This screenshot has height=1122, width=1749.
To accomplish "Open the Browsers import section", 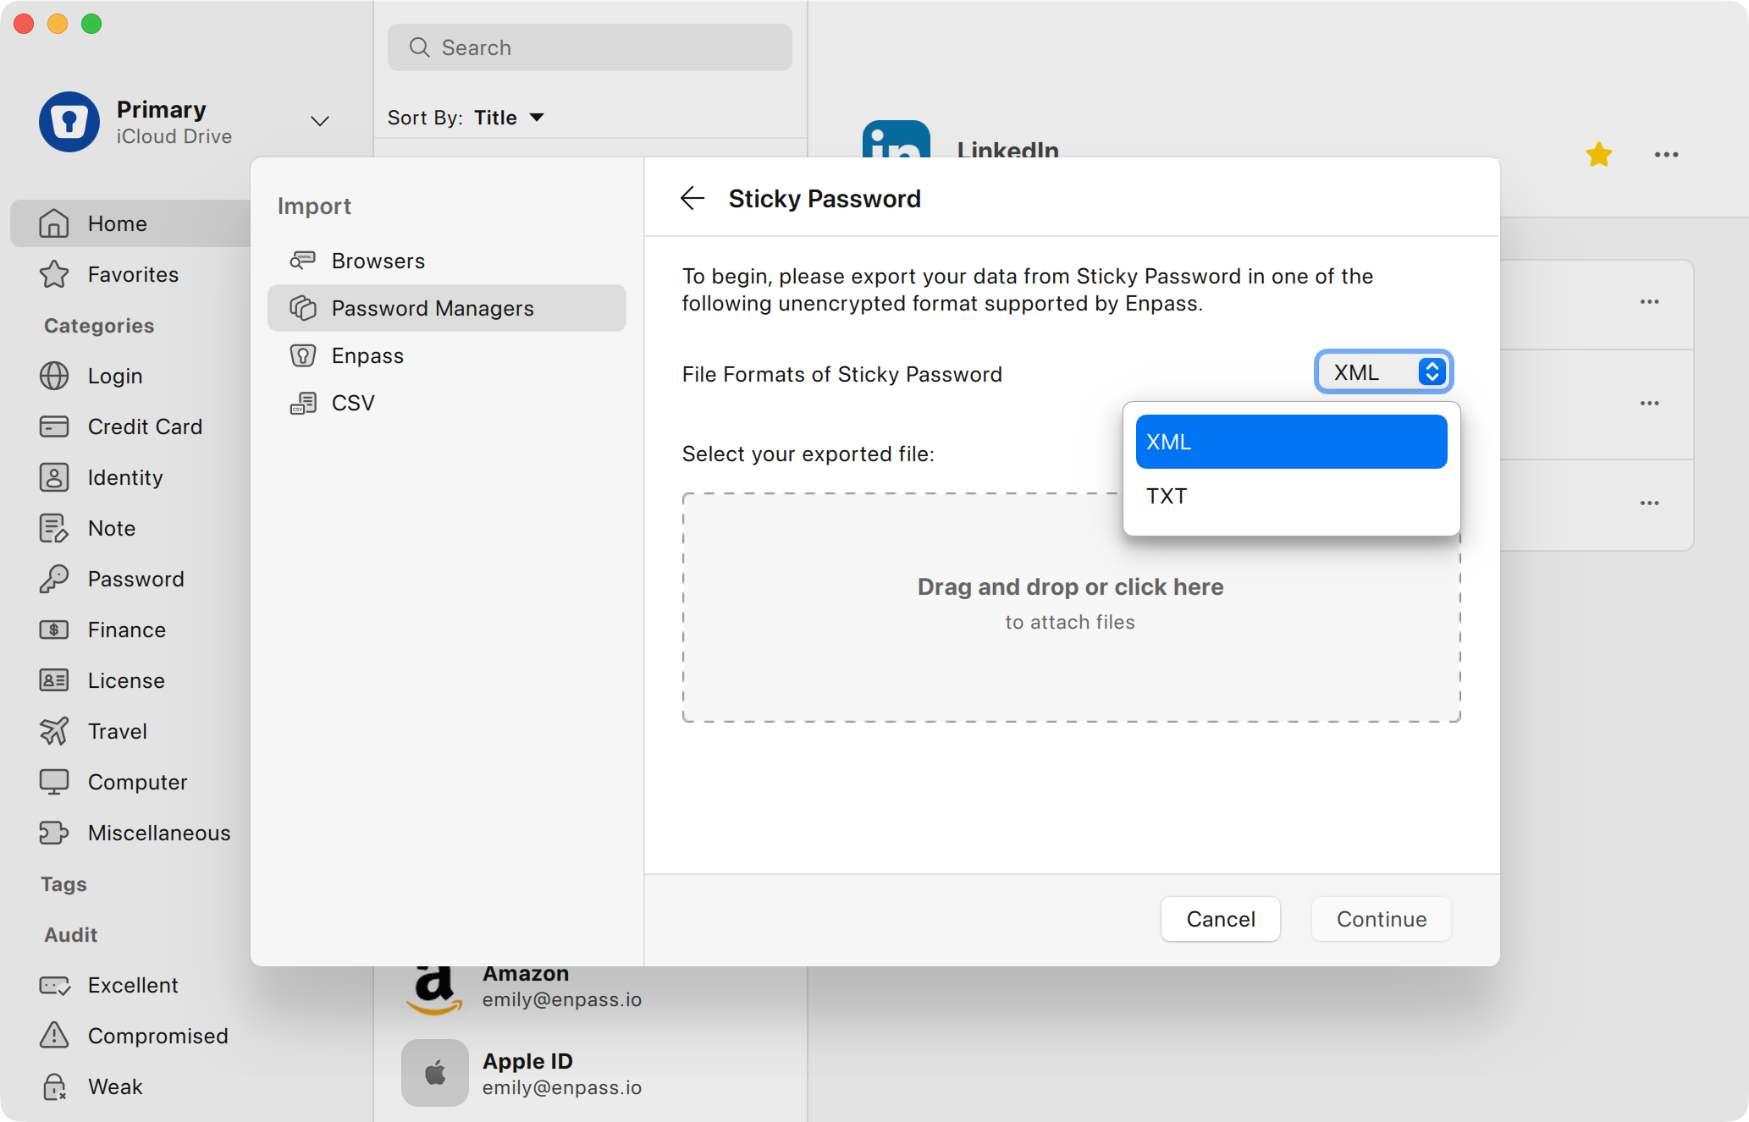I will pos(447,261).
